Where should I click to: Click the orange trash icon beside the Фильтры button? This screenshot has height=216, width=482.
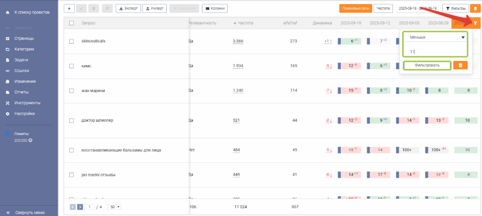click(x=475, y=8)
